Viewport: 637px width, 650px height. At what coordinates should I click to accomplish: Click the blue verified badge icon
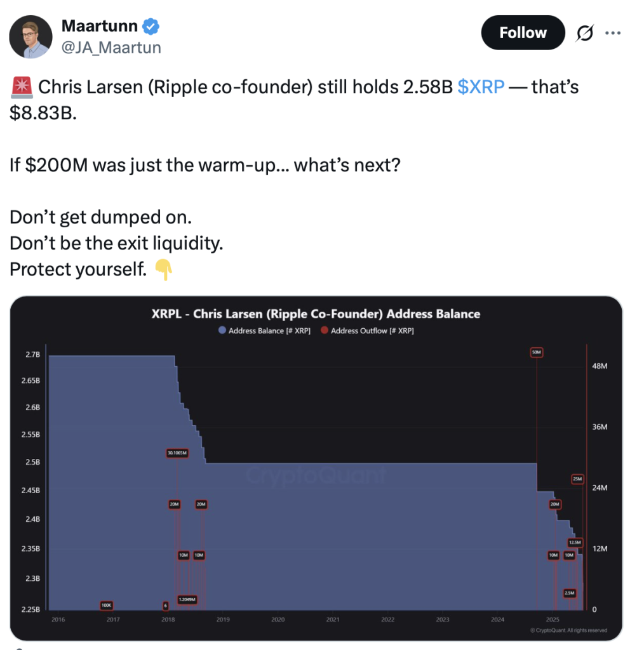pos(151,26)
